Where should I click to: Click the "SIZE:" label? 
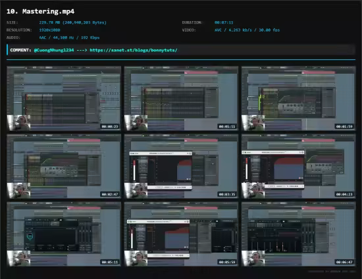tap(13, 22)
